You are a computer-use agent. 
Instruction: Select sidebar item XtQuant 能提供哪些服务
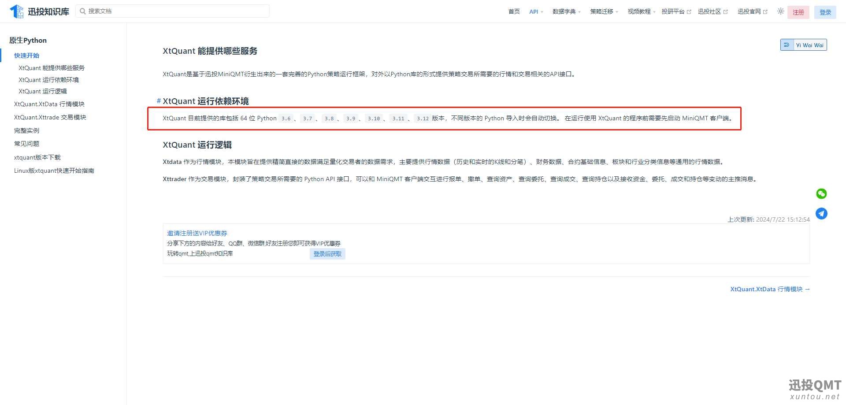click(52, 68)
